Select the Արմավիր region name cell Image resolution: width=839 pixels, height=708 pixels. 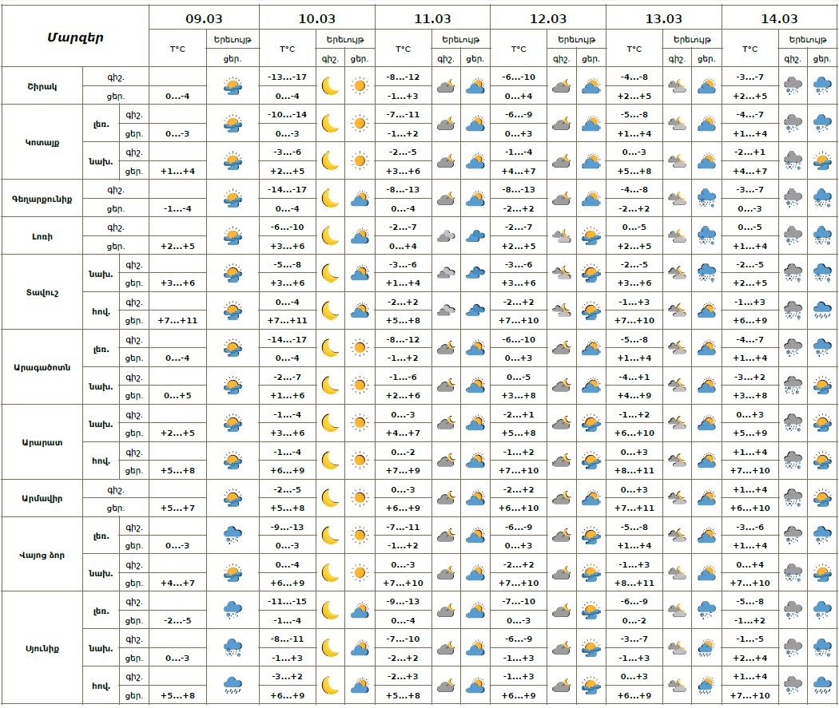click(x=42, y=498)
